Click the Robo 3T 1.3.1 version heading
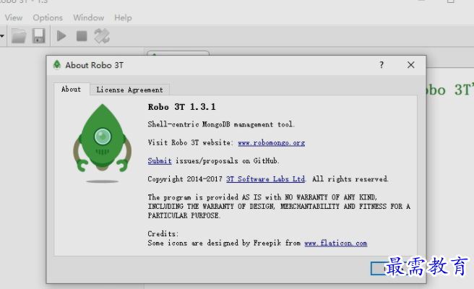Viewport: 474px width, 289px height. click(x=181, y=107)
